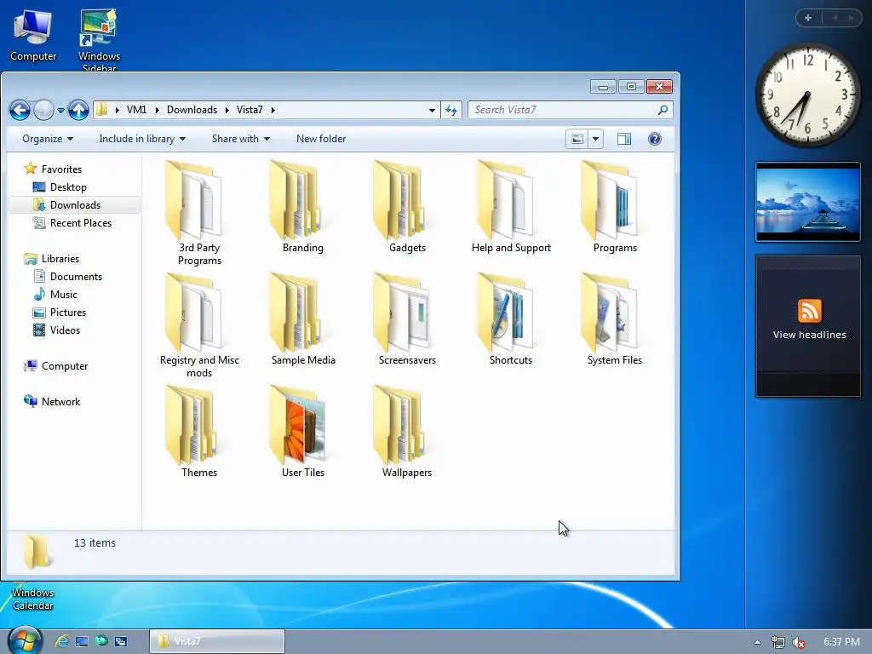Show hidden tray icons arrow
The height and width of the screenshot is (654, 872).
pos(757,642)
